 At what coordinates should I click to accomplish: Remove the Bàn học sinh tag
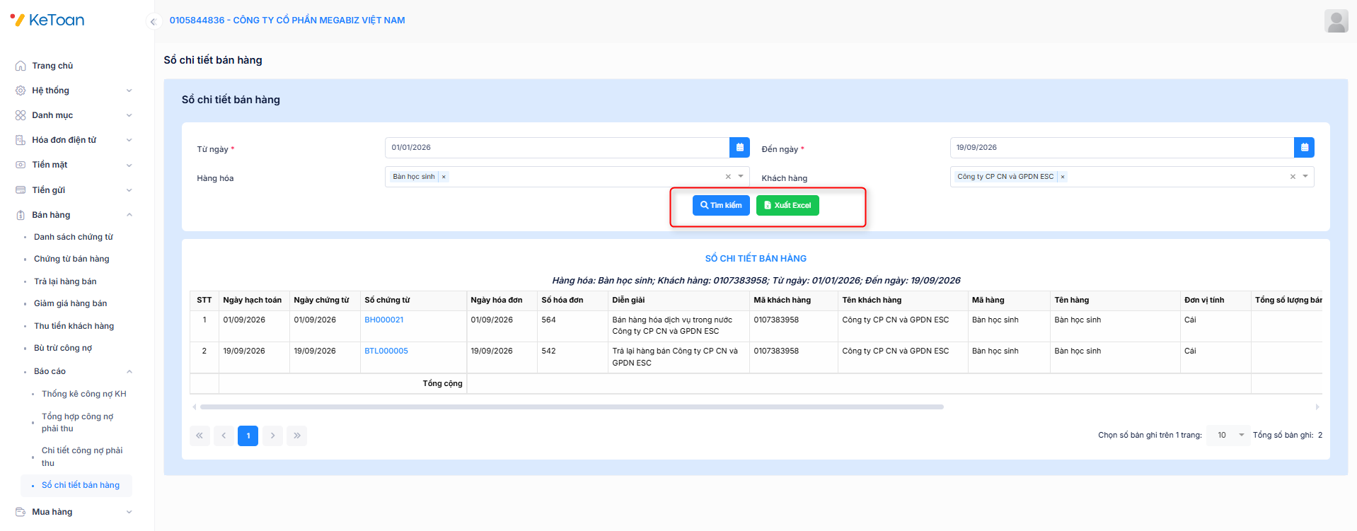[444, 177]
